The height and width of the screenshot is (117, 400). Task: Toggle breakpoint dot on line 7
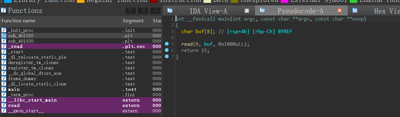point(167,56)
